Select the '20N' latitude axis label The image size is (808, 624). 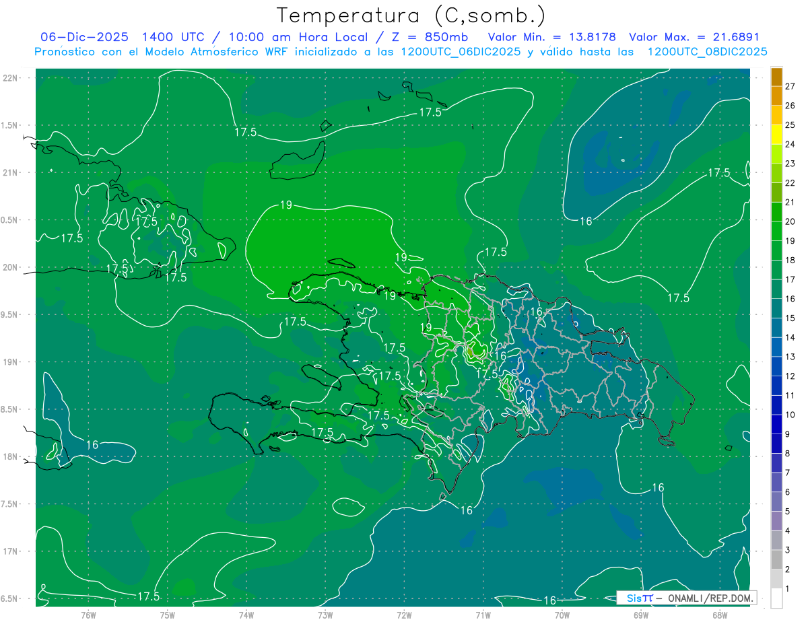10,267
